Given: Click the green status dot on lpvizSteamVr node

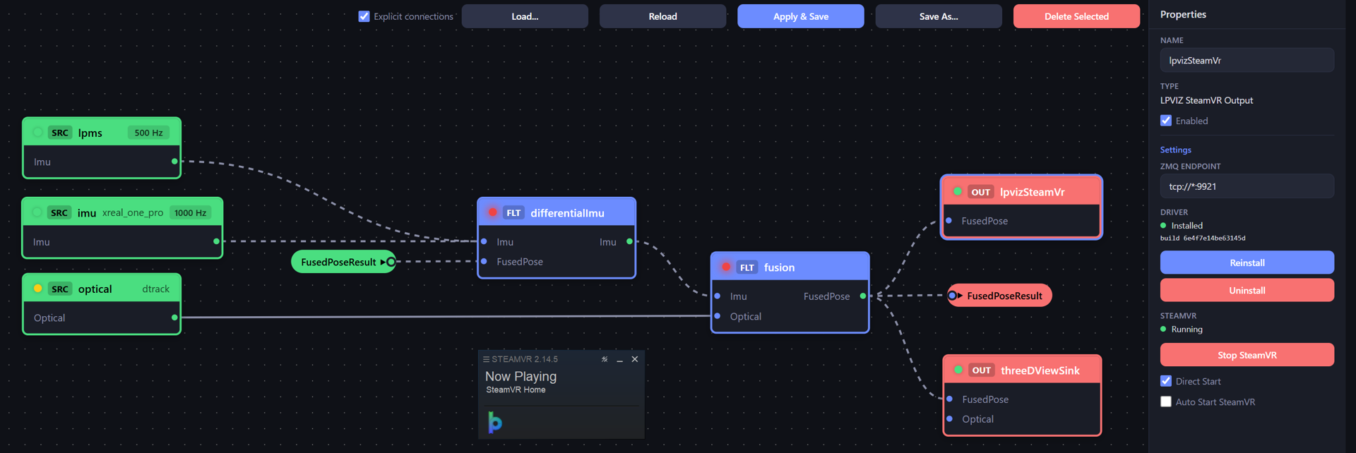Looking at the screenshot, I should click(958, 191).
